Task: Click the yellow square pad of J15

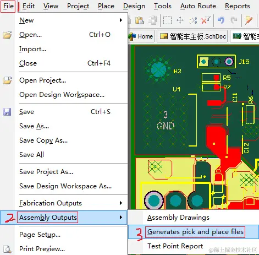Action: [x=203, y=62]
